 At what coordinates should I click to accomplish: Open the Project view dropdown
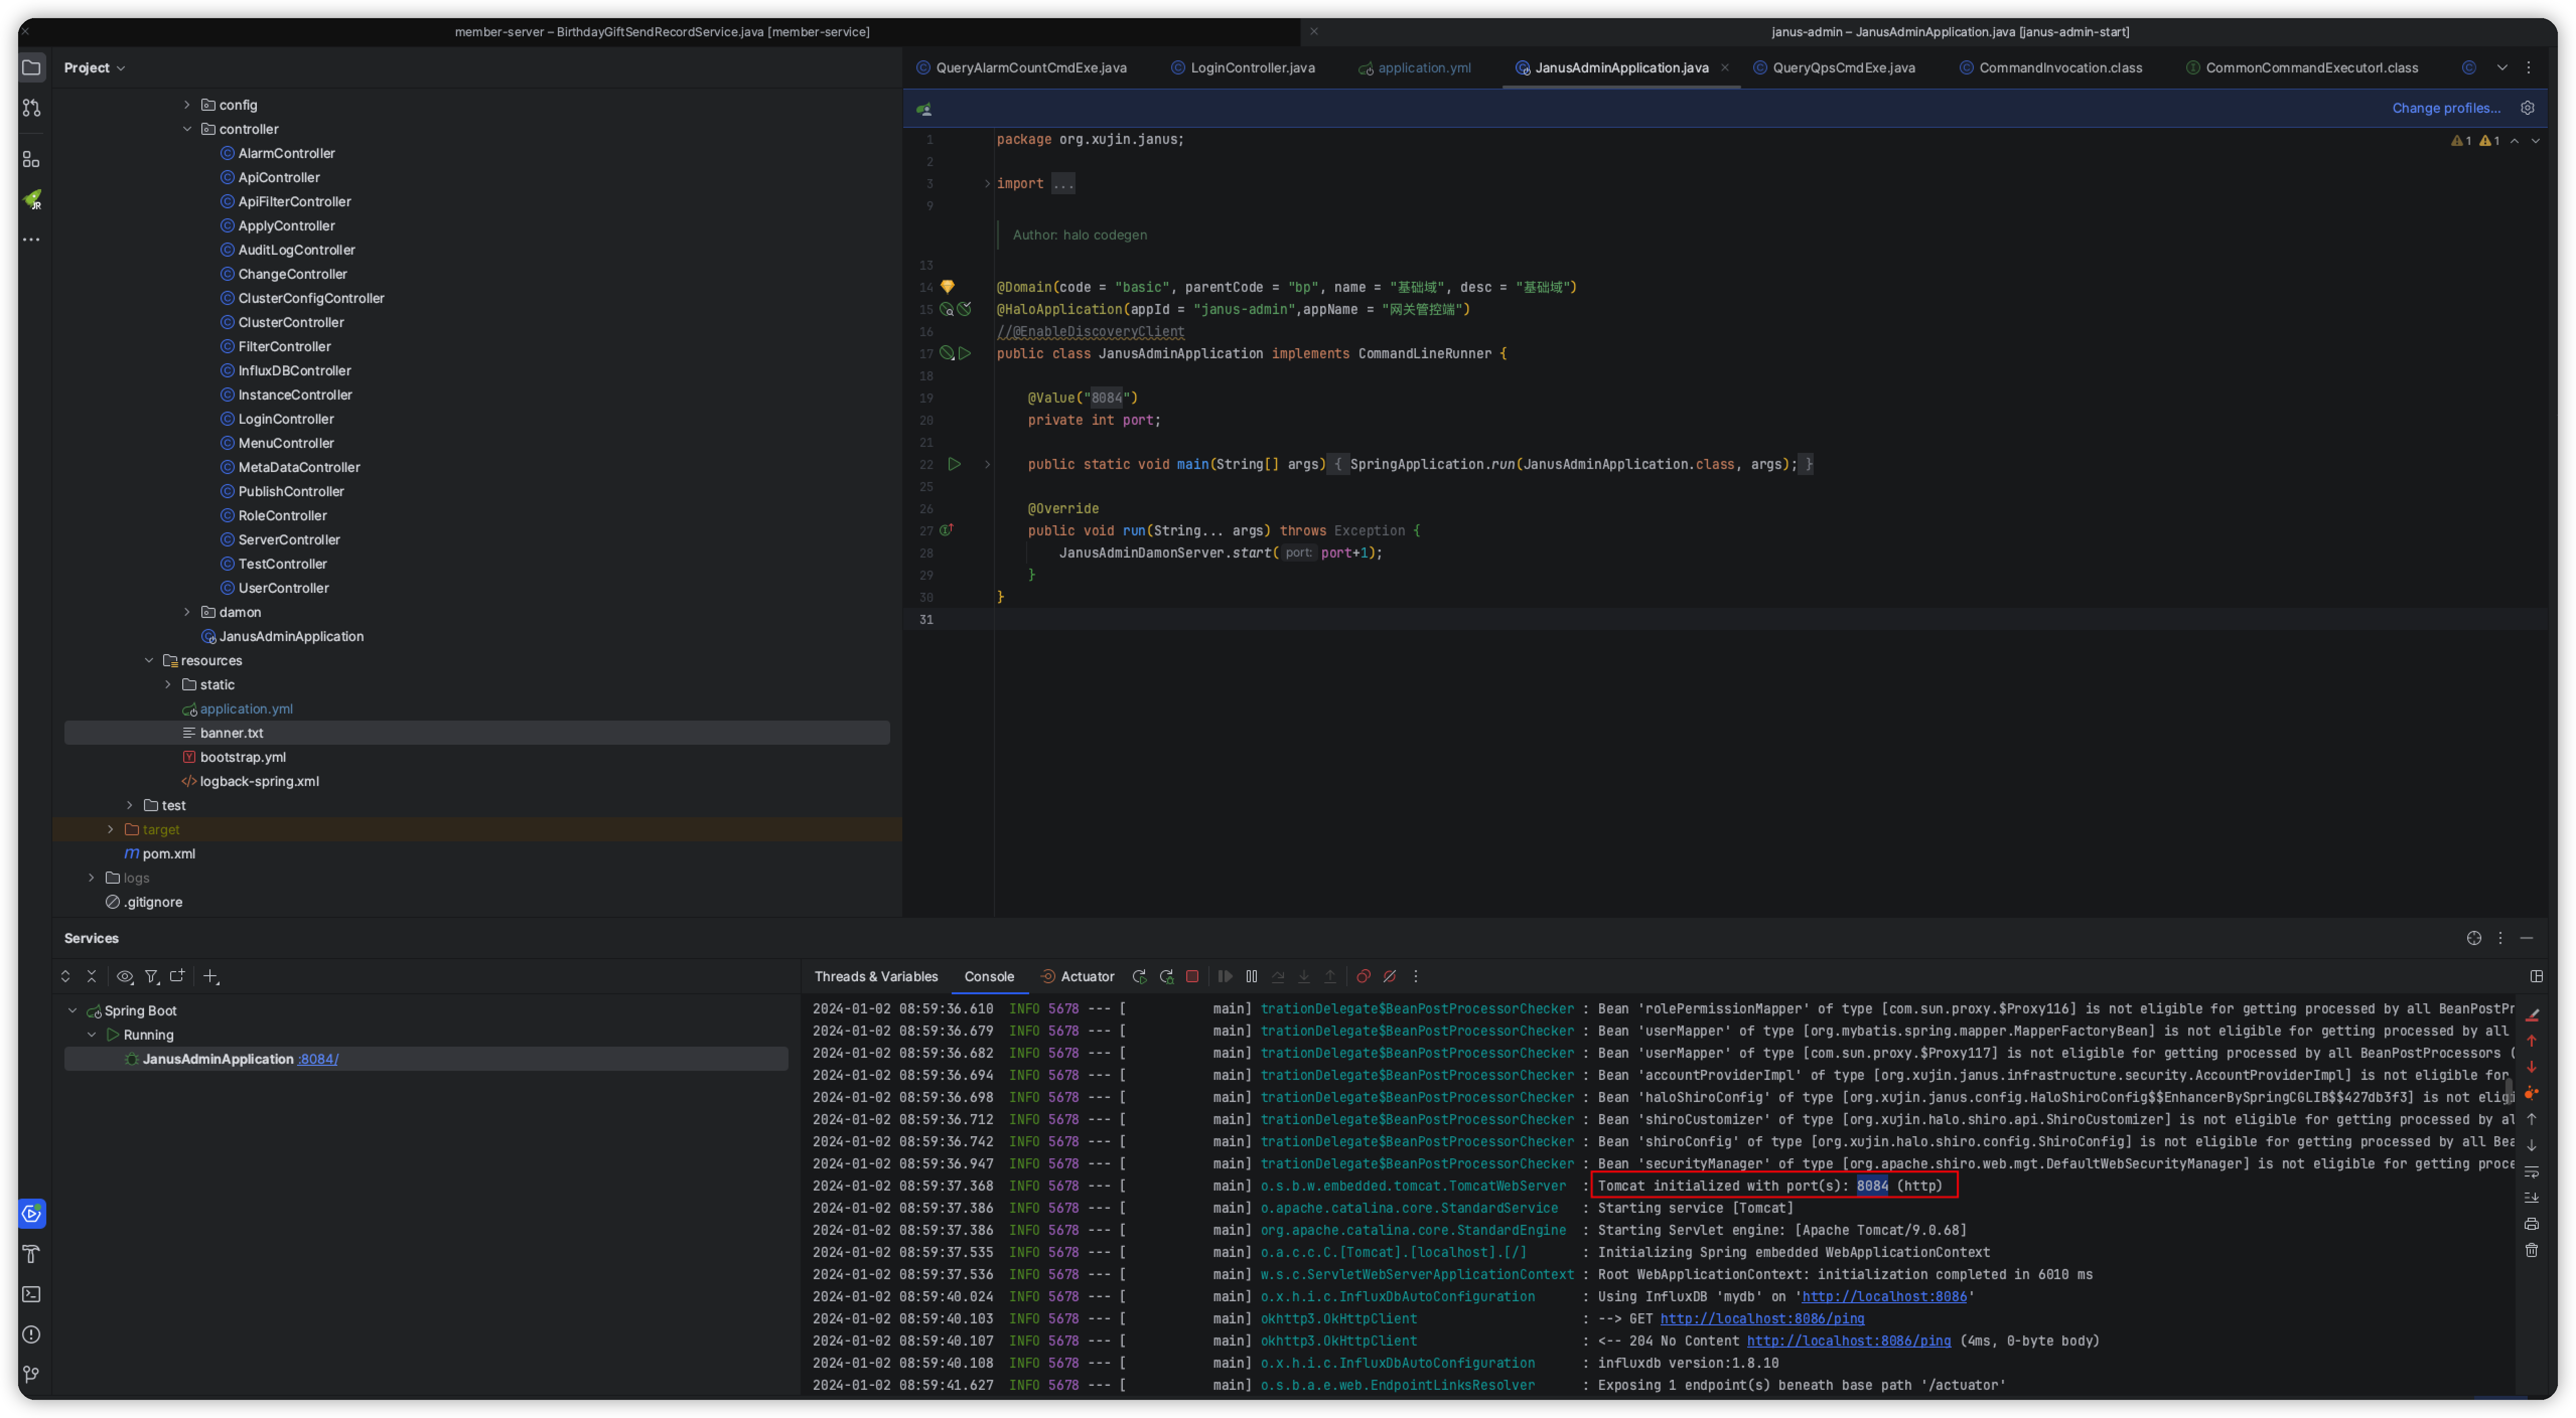[x=95, y=68]
